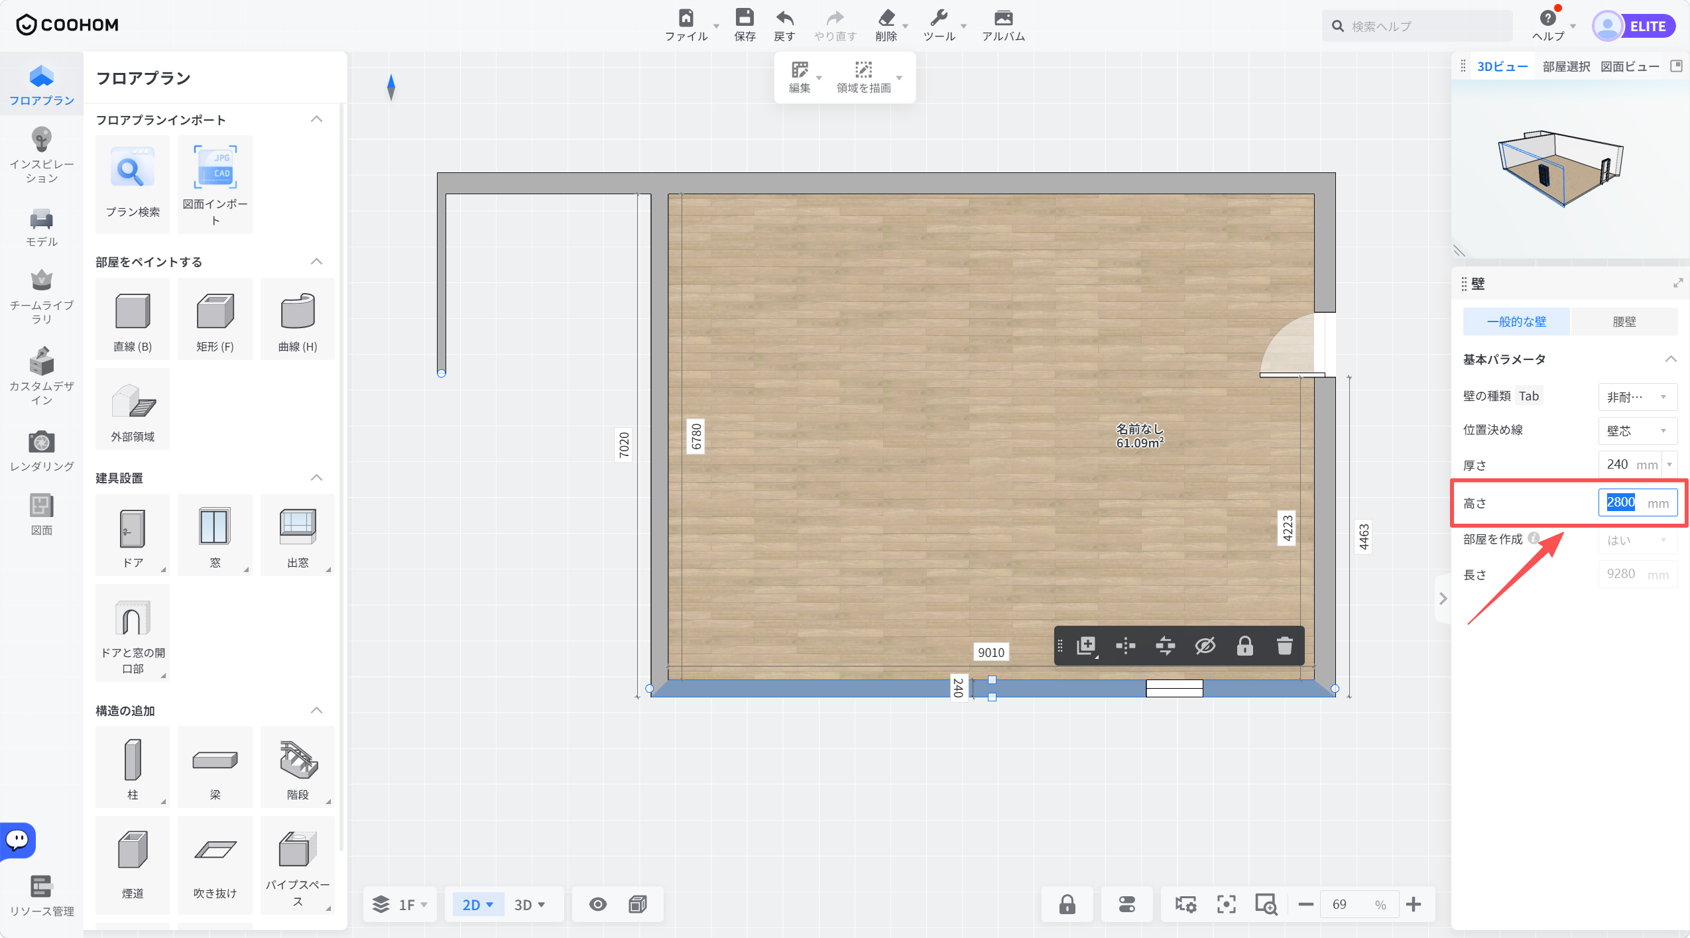Open the モデル sidebar tab
The image size is (1690, 938).
point(41,227)
